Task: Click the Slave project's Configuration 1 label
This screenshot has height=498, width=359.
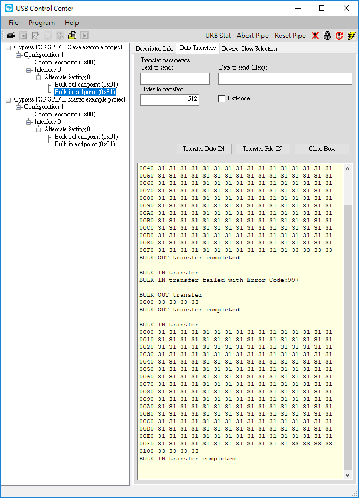Action: 44,55
